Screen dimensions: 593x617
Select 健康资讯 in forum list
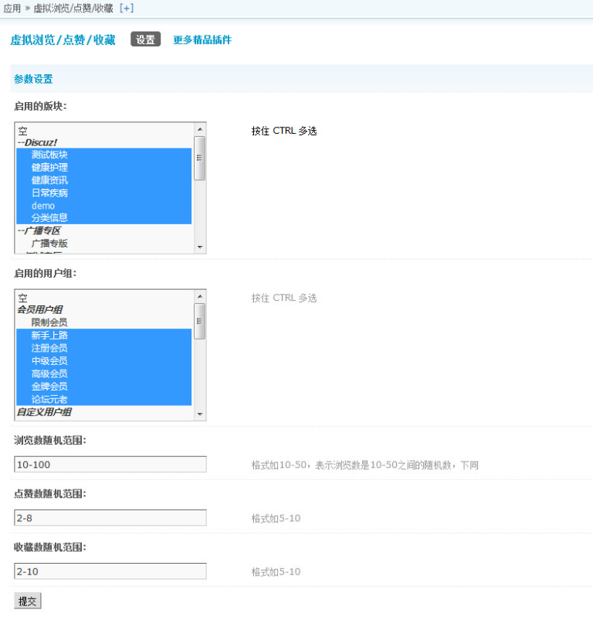(x=103, y=180)
